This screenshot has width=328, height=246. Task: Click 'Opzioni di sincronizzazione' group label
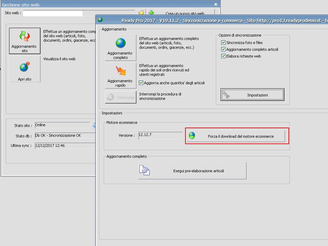click(x=240, y=35)
